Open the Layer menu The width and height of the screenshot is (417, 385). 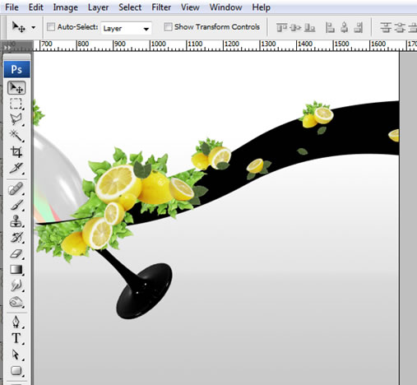click(x=98, y=7)
